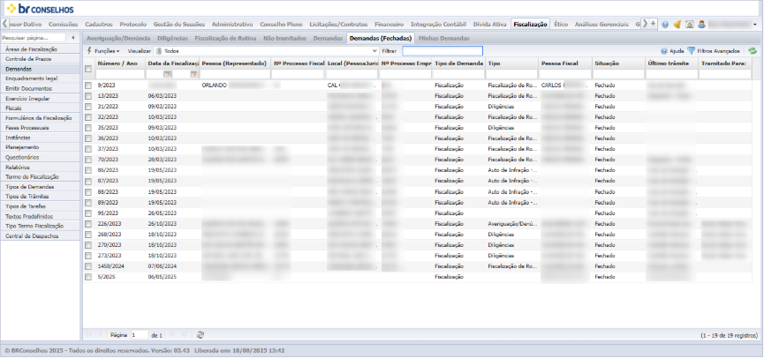Screen dimensions: 764x358
Task: Click the Ajuda button label
Action: (x=677, y=50)
